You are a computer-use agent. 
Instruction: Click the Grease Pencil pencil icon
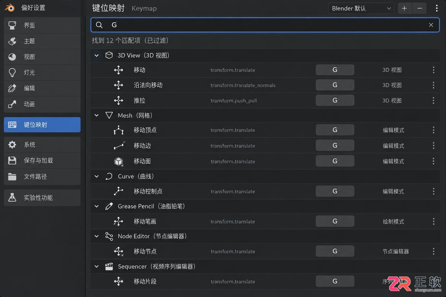pyautogui.click(x=109, y=206)
